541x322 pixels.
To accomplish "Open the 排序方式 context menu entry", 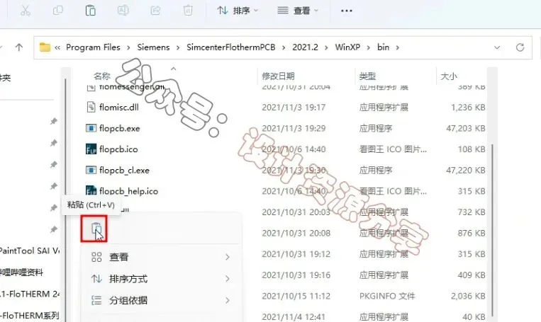I will 161,279.
